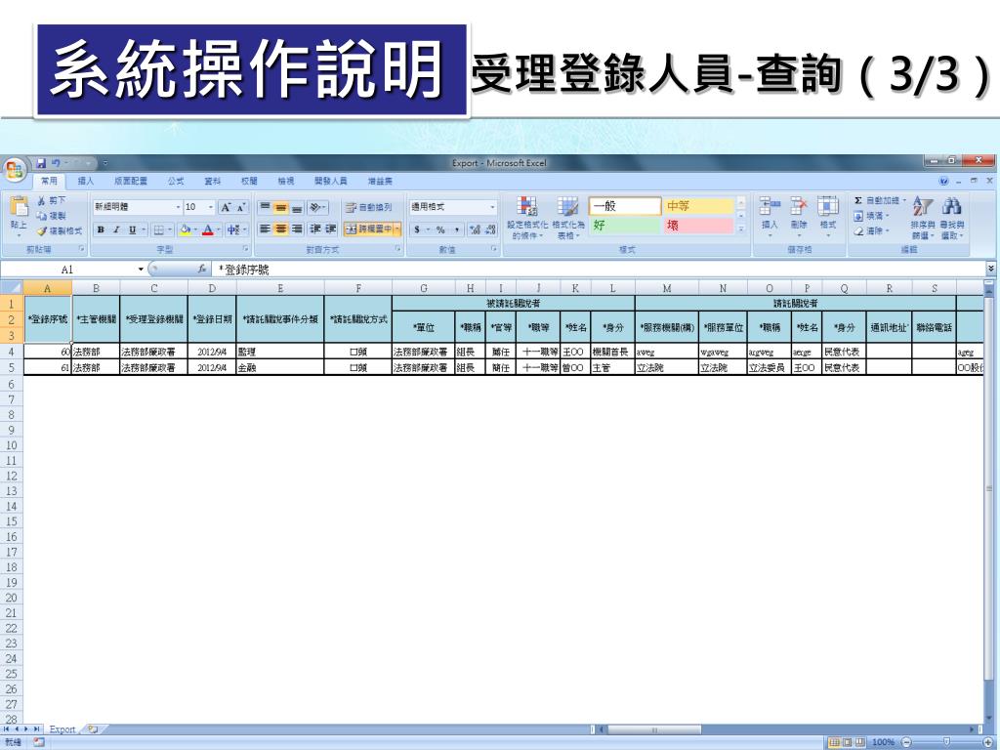Click the Find & Select binoculars icon
Image resolution: width=1000 pixels, height=750 pixels.
click(x=951, y=206)
